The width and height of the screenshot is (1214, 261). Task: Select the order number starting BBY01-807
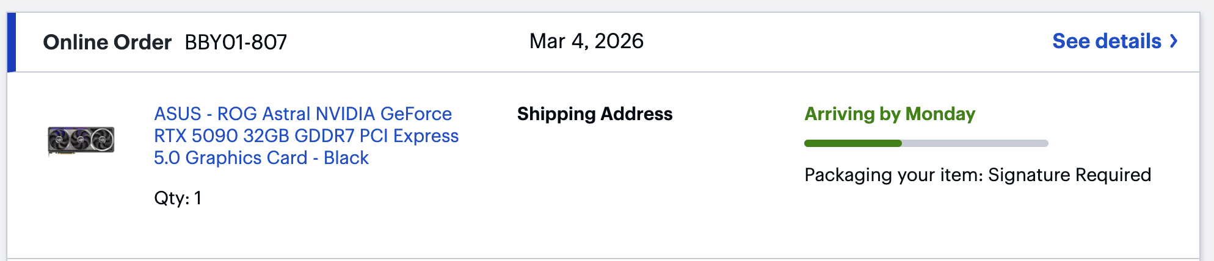coord(235,42)
